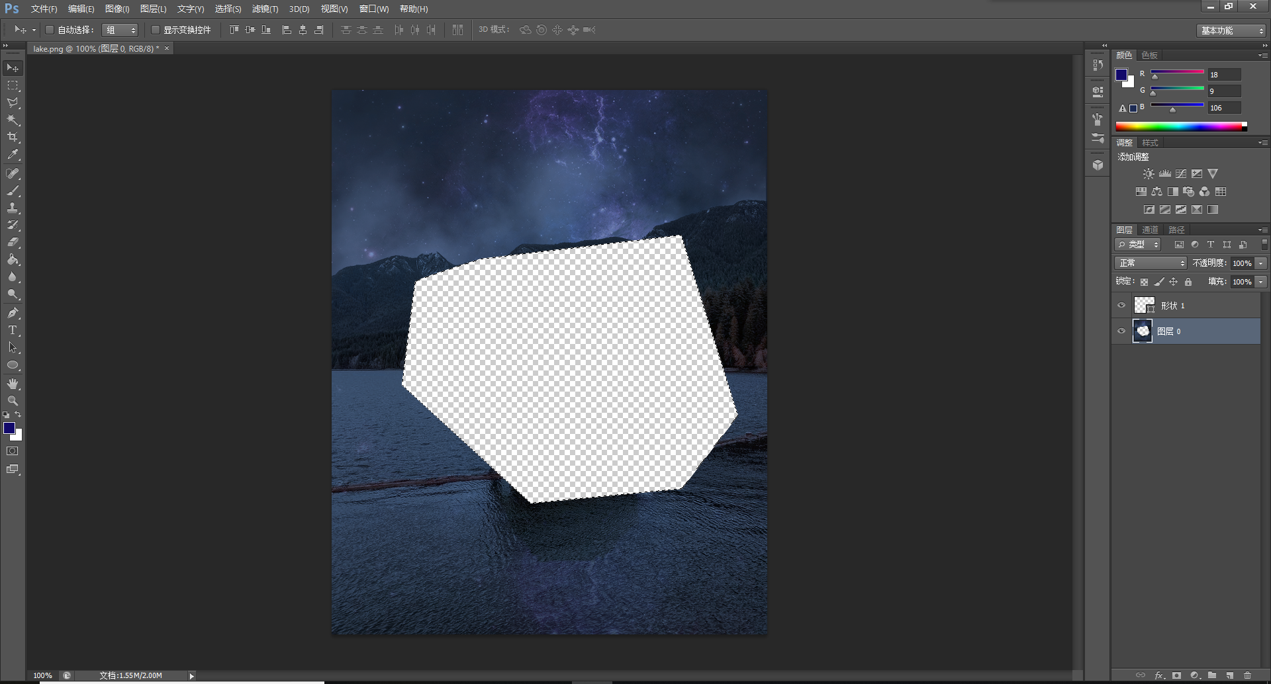The height and width of the screenshot is (684, 1271).
Task: Select the Zoom tool
Action: tap(13, 401)
